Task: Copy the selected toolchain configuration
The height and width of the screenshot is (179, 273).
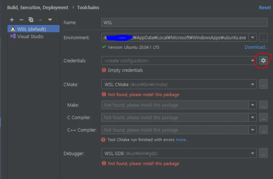Action: [31, 20]
